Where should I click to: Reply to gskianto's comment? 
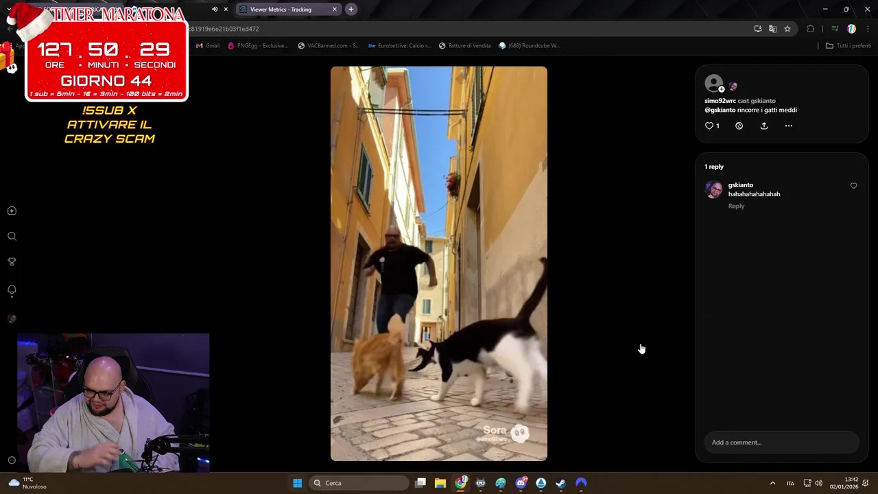736,206
